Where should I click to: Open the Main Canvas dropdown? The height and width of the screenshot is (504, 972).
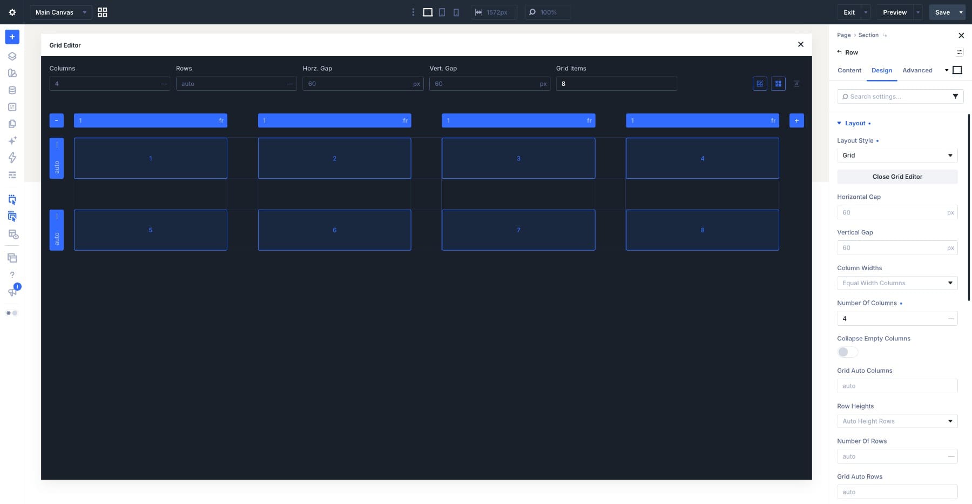point(60,12)
